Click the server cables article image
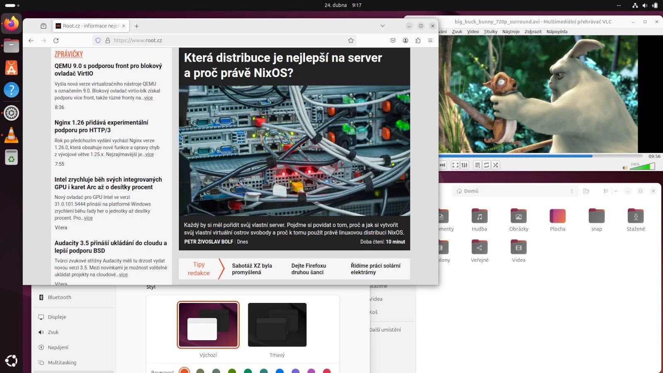This screenshot has height=373, width=663. (295, 150)
